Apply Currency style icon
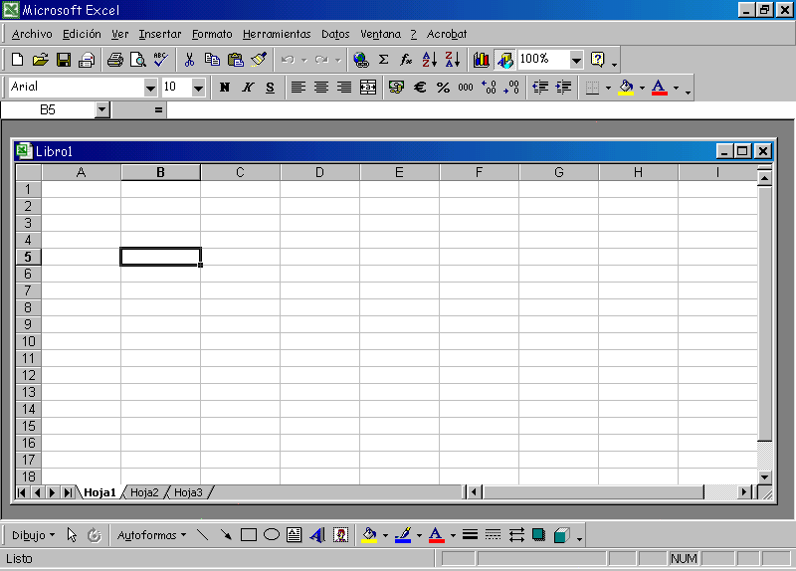The image size is (796, 571). coord(396,88)
